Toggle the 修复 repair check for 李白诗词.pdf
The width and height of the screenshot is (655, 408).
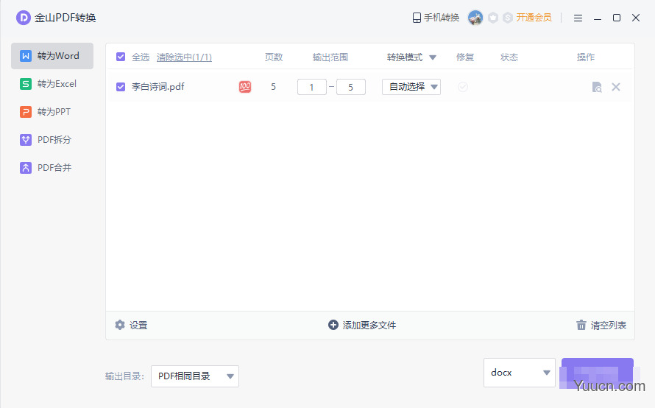[463, 87]
